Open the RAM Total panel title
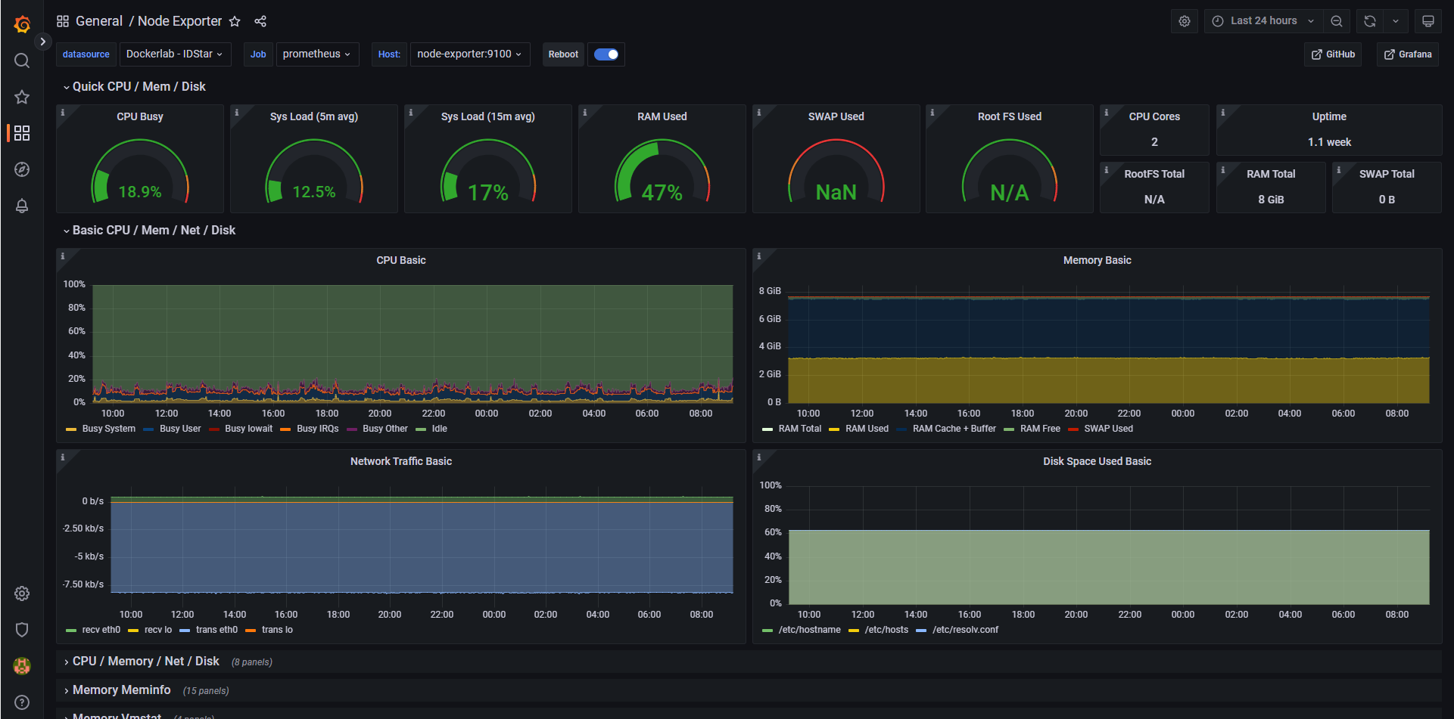The width and height of the screenshot is (1454, 719). 1271,174
